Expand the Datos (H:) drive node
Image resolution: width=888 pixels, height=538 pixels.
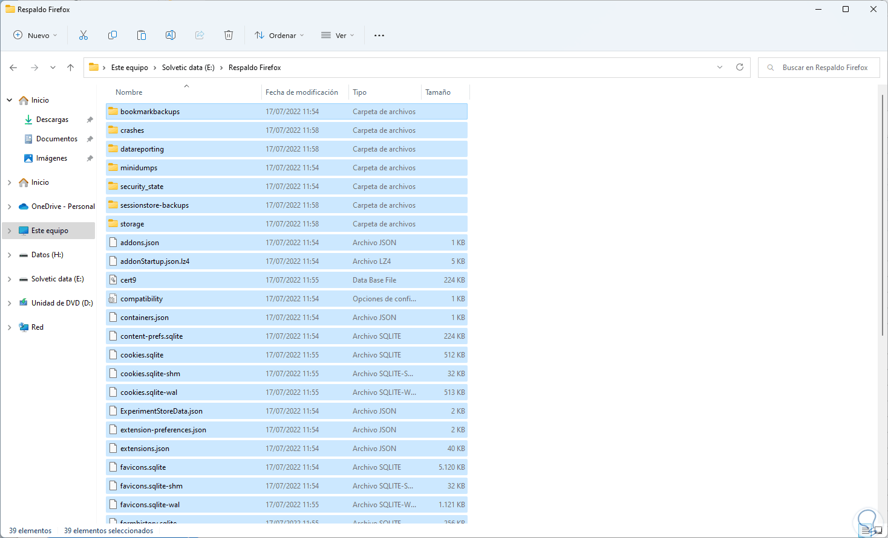10,255
